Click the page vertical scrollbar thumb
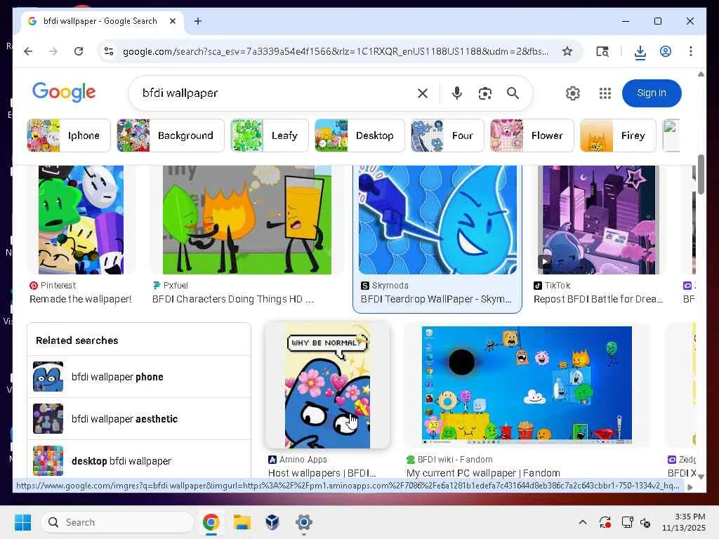The width and height of the screenshot is (719, 539). click(701, 175)
